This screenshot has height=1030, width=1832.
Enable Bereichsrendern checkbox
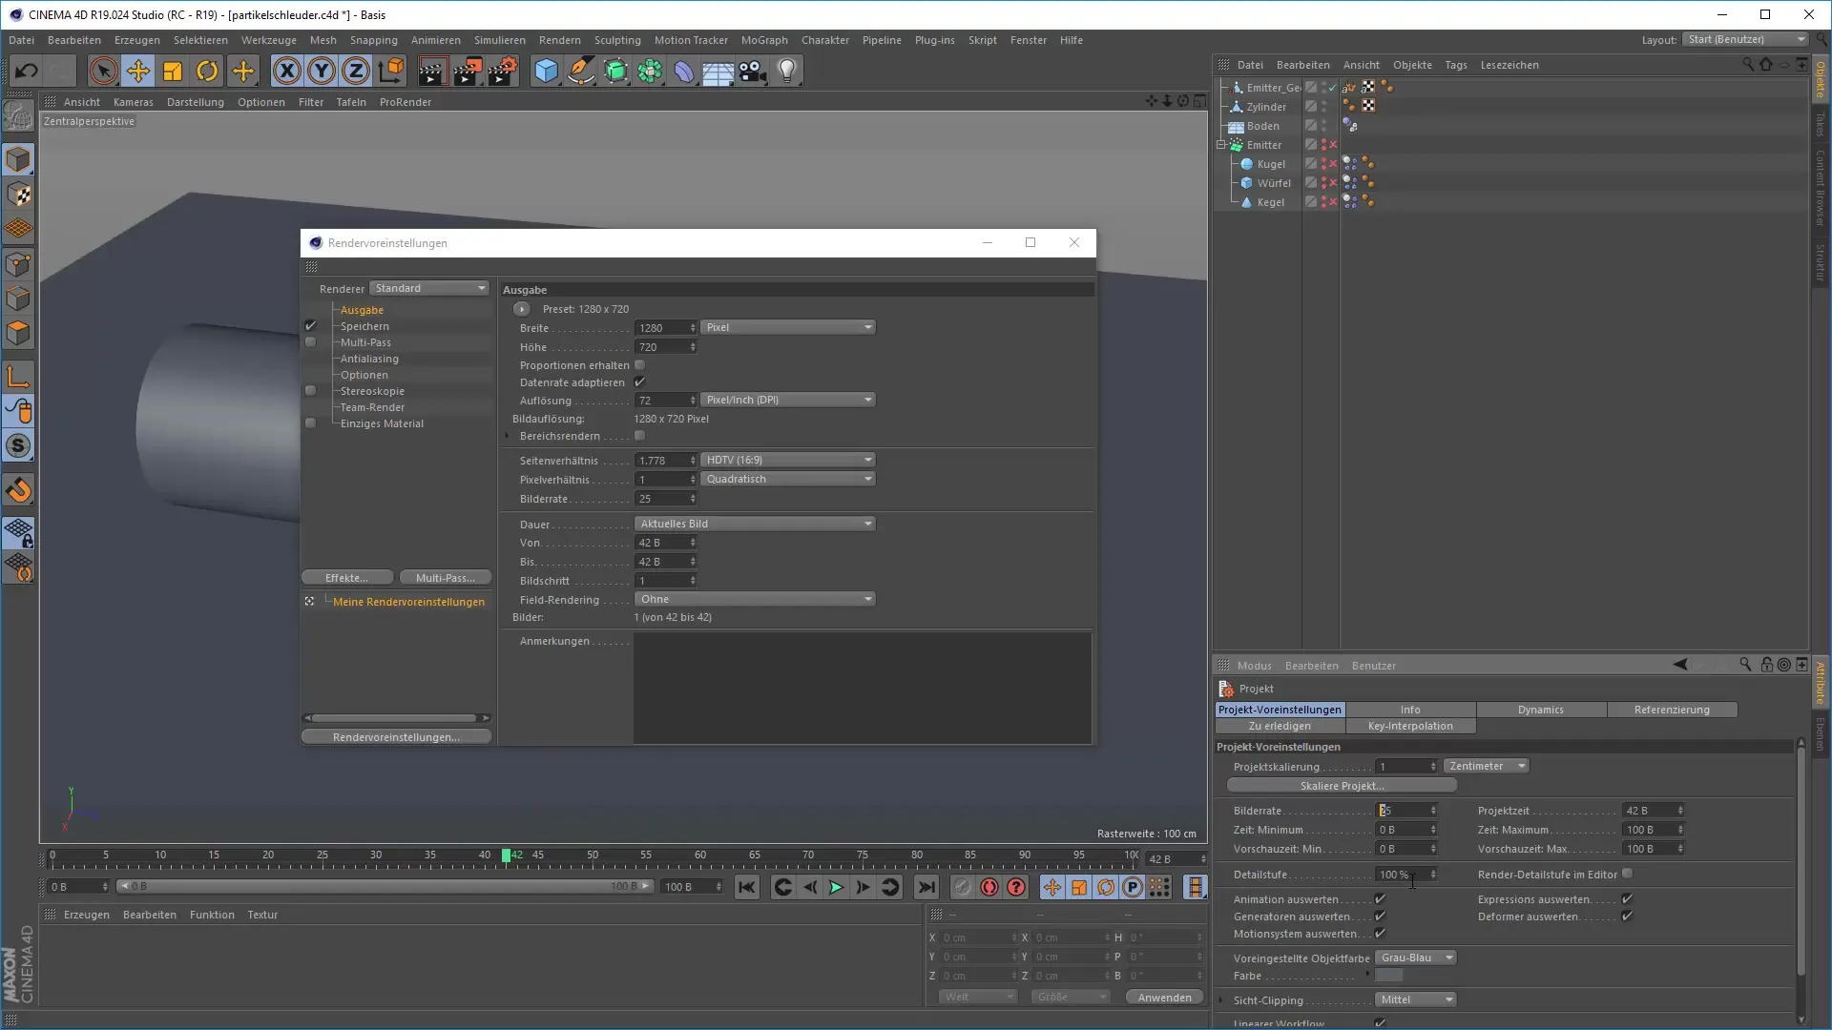pos(640,436)
